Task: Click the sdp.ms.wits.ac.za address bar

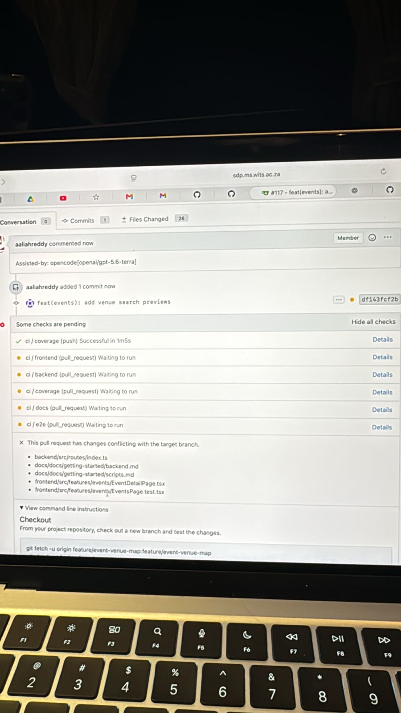Action: pyautogui.click(x=256, y=175)
